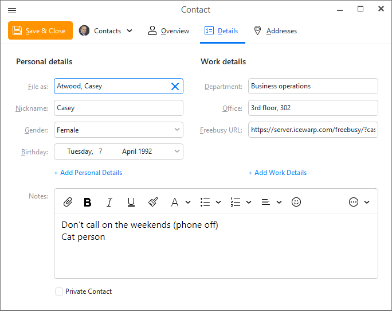Attach a file with the paperclip icon

[68, 202]
